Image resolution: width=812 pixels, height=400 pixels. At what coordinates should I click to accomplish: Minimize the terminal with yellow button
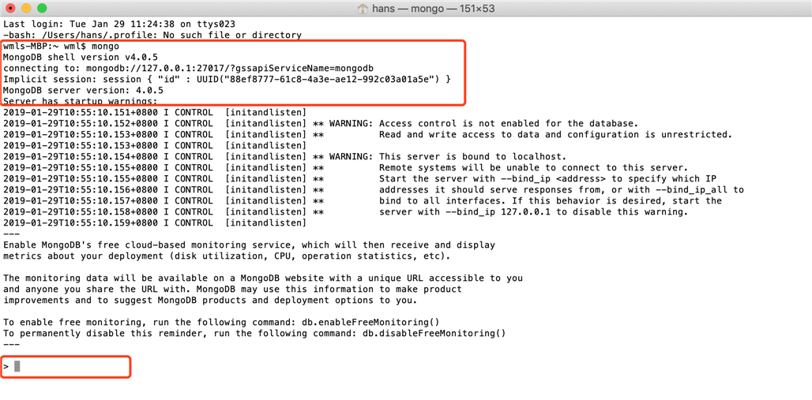[26, 8]
